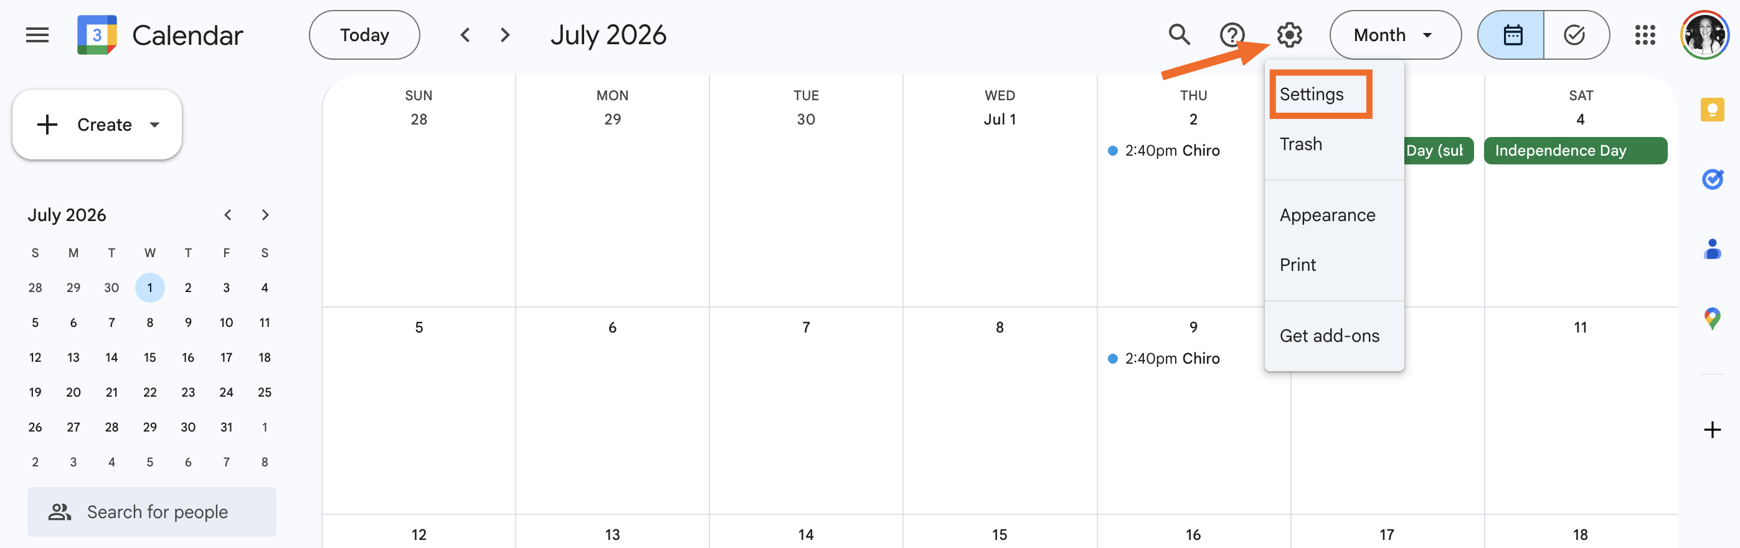1740x548 pixels.
Task: Open the Settings gear icon
Action: pyautogui.click(x=1288, y=34)
